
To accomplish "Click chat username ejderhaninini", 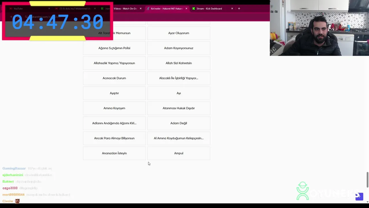I will [x=13, y=175].
